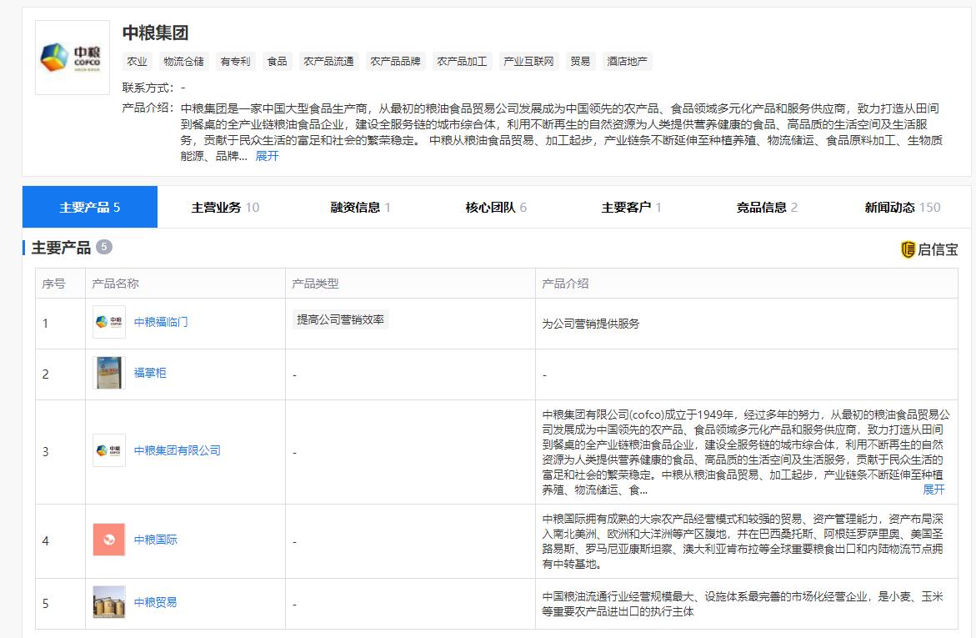Click the 农产品流通 tag
The width and height of the screenshot is (976, 638).
pyautogui.click(x=328, y=61)
